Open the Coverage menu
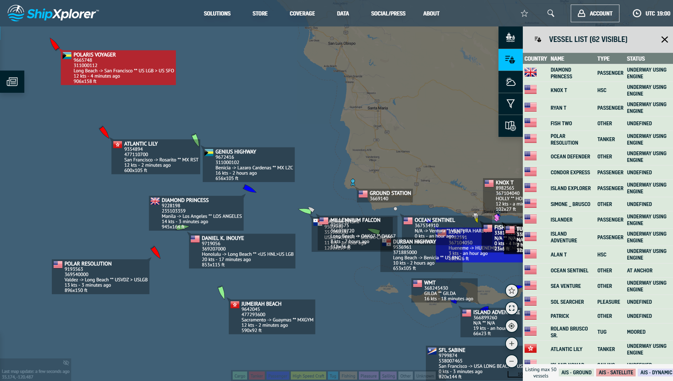 (302, 13)
